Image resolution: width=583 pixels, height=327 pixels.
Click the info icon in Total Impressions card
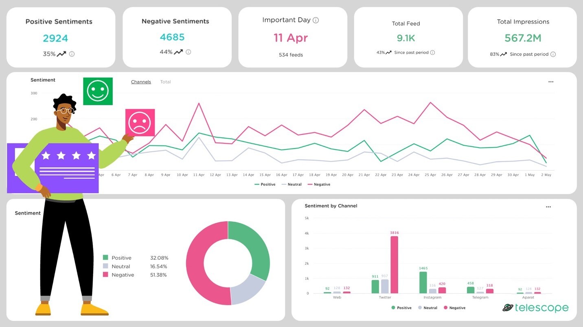point(553,54)
